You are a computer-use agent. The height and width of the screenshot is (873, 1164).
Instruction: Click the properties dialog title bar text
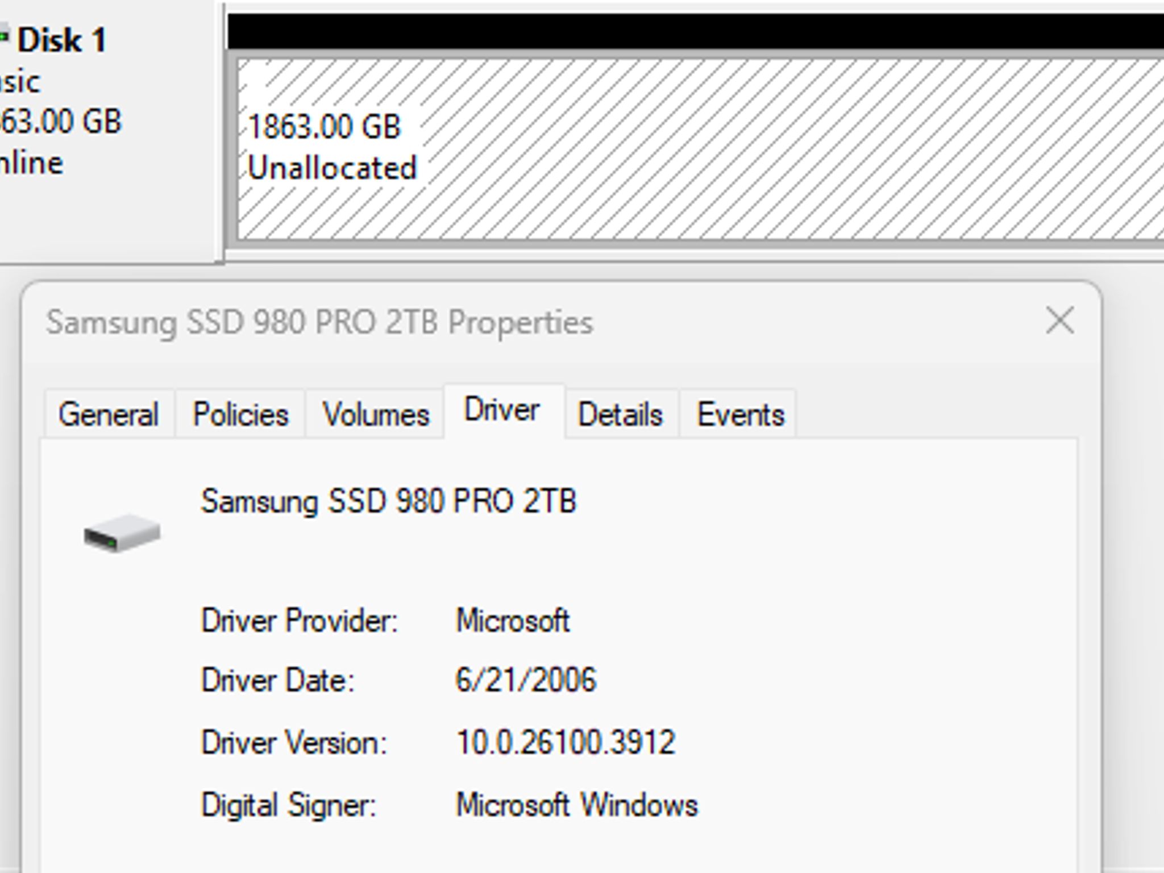click(x=319, y=322)
